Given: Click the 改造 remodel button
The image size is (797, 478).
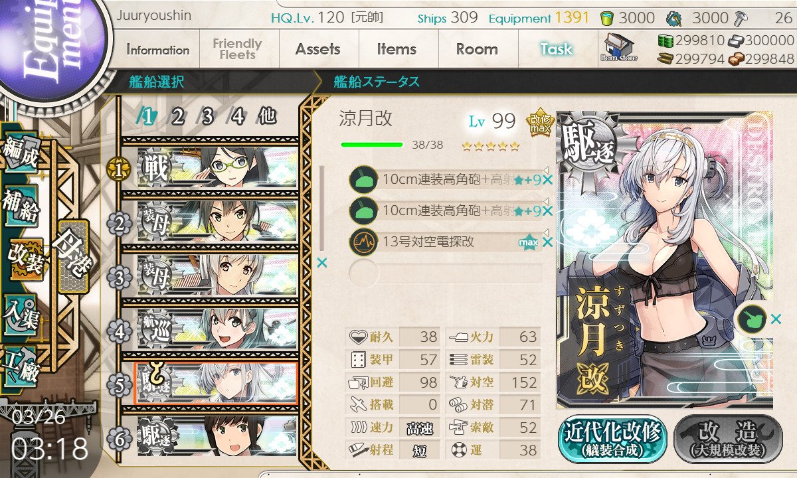Looking at the screenshot, I should [729, 439].
